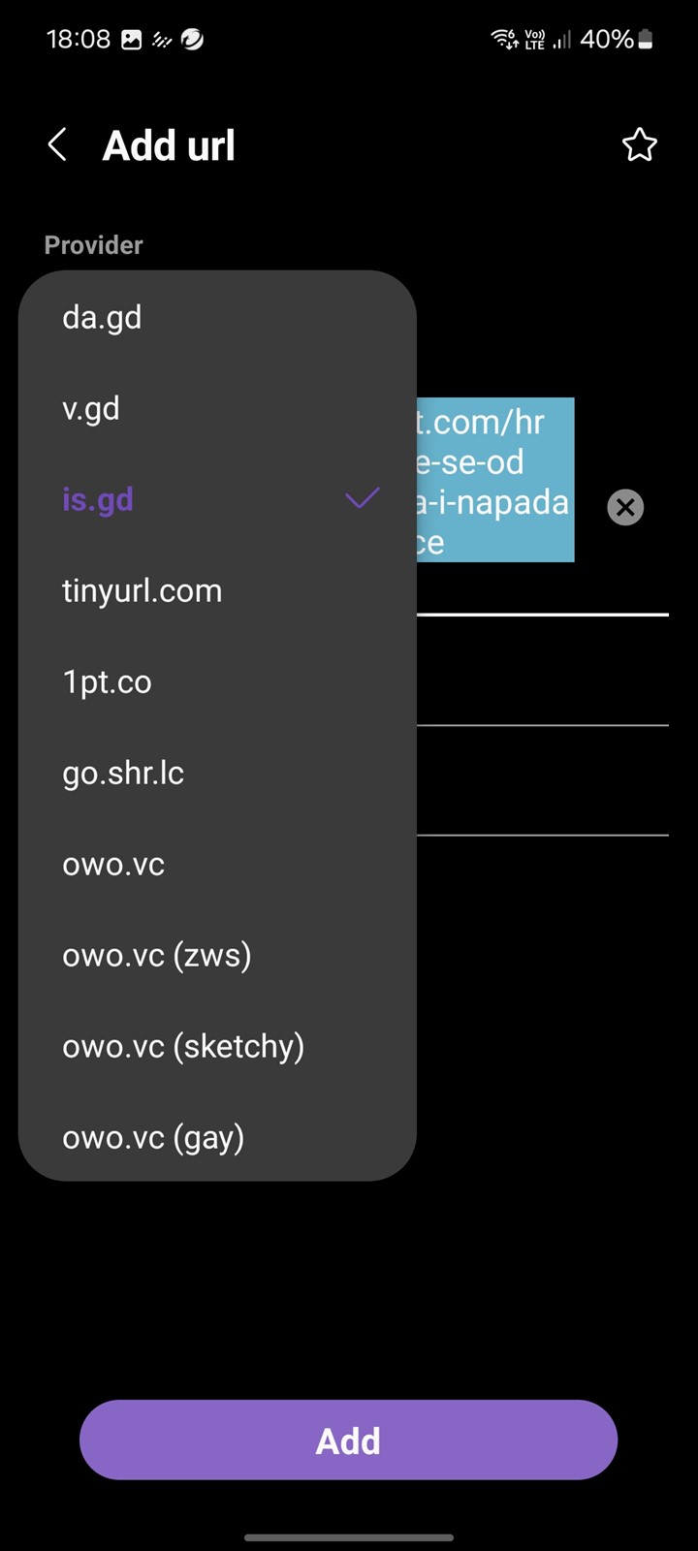The width and height of the screenshot is (698, 1551).
Task: Tap the gallery notification icon
Action: tap(131, 40)
